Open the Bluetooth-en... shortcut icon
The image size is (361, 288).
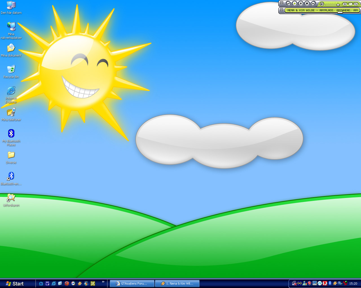(x=11, y=179)
